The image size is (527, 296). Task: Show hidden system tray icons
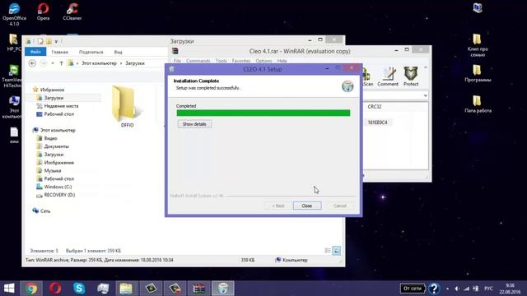447,289
